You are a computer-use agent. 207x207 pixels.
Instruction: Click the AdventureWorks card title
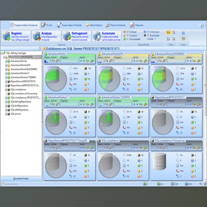pyautogui.click(x=57, y=54)
